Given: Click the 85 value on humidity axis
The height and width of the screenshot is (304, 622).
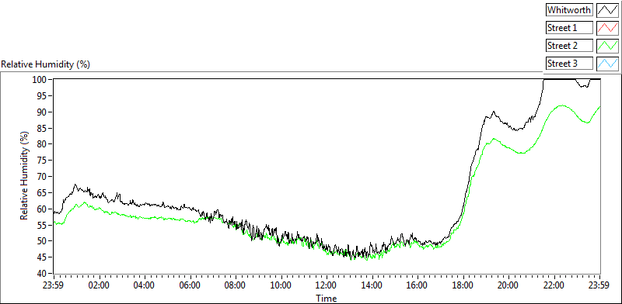Looking at the screenshot, I should (43, 128).
